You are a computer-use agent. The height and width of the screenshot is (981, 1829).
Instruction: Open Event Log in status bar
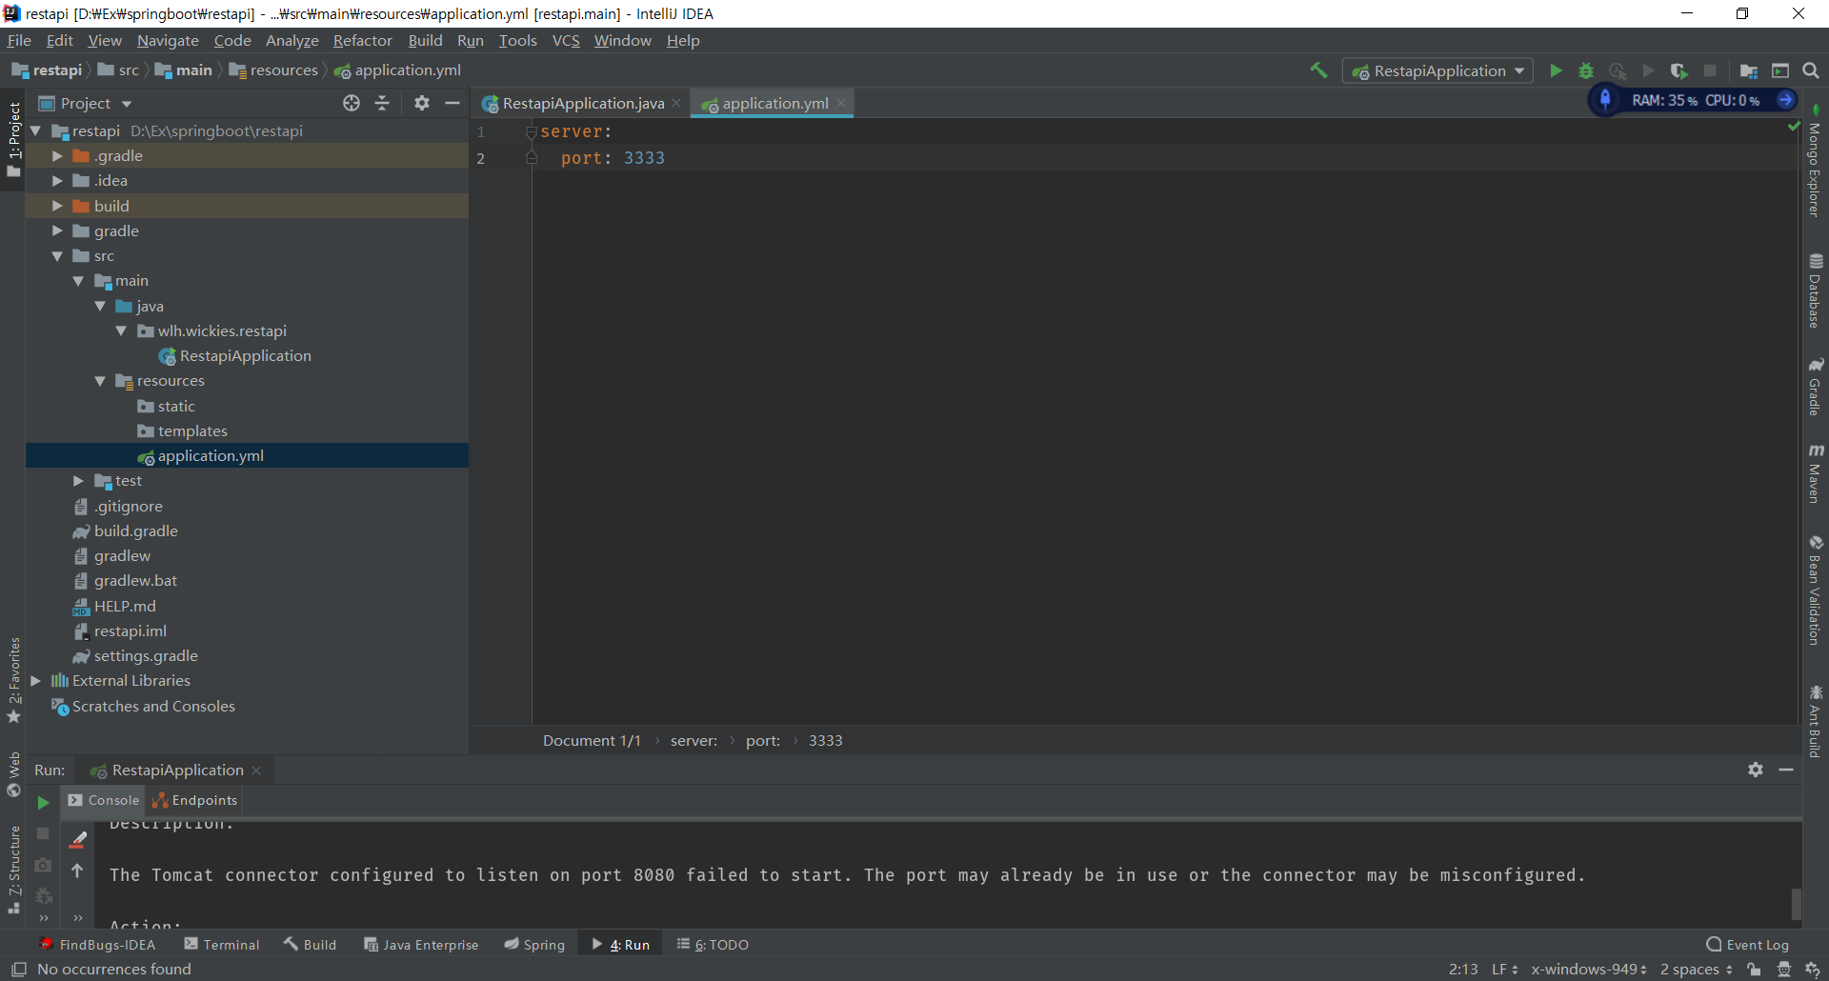pyautogui.click(x=1748, y=945)
